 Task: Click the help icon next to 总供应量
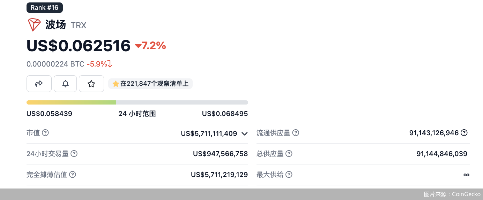(x=289, y=154)
